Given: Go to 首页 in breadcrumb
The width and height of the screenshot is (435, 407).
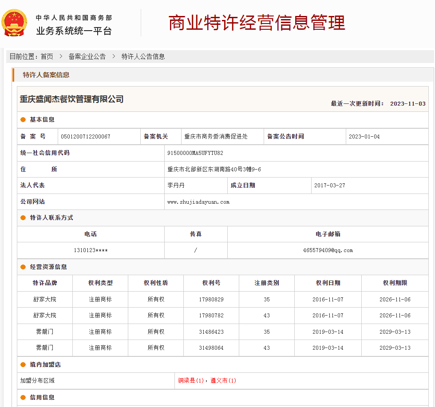Looking at the screenshot, I should point(47,57).
